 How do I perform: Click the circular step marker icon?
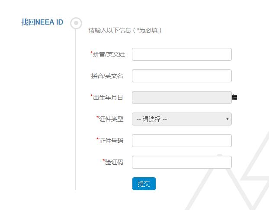(x=76, y=23)
